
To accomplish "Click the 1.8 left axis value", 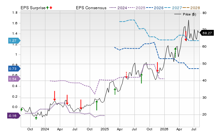I will point(15,13).
